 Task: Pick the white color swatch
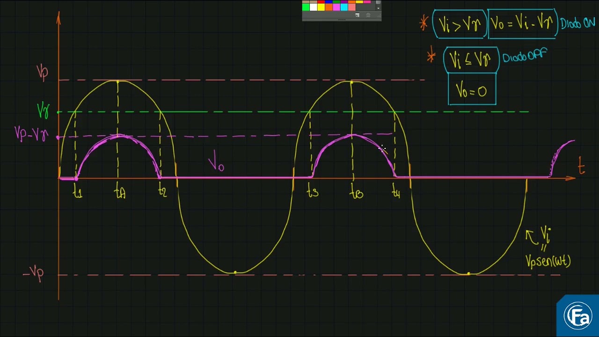coord(313,7)
